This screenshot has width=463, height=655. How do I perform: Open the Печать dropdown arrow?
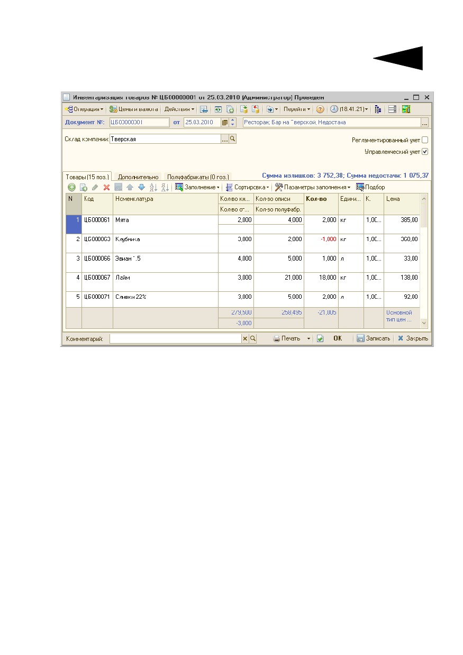point(308,338)
